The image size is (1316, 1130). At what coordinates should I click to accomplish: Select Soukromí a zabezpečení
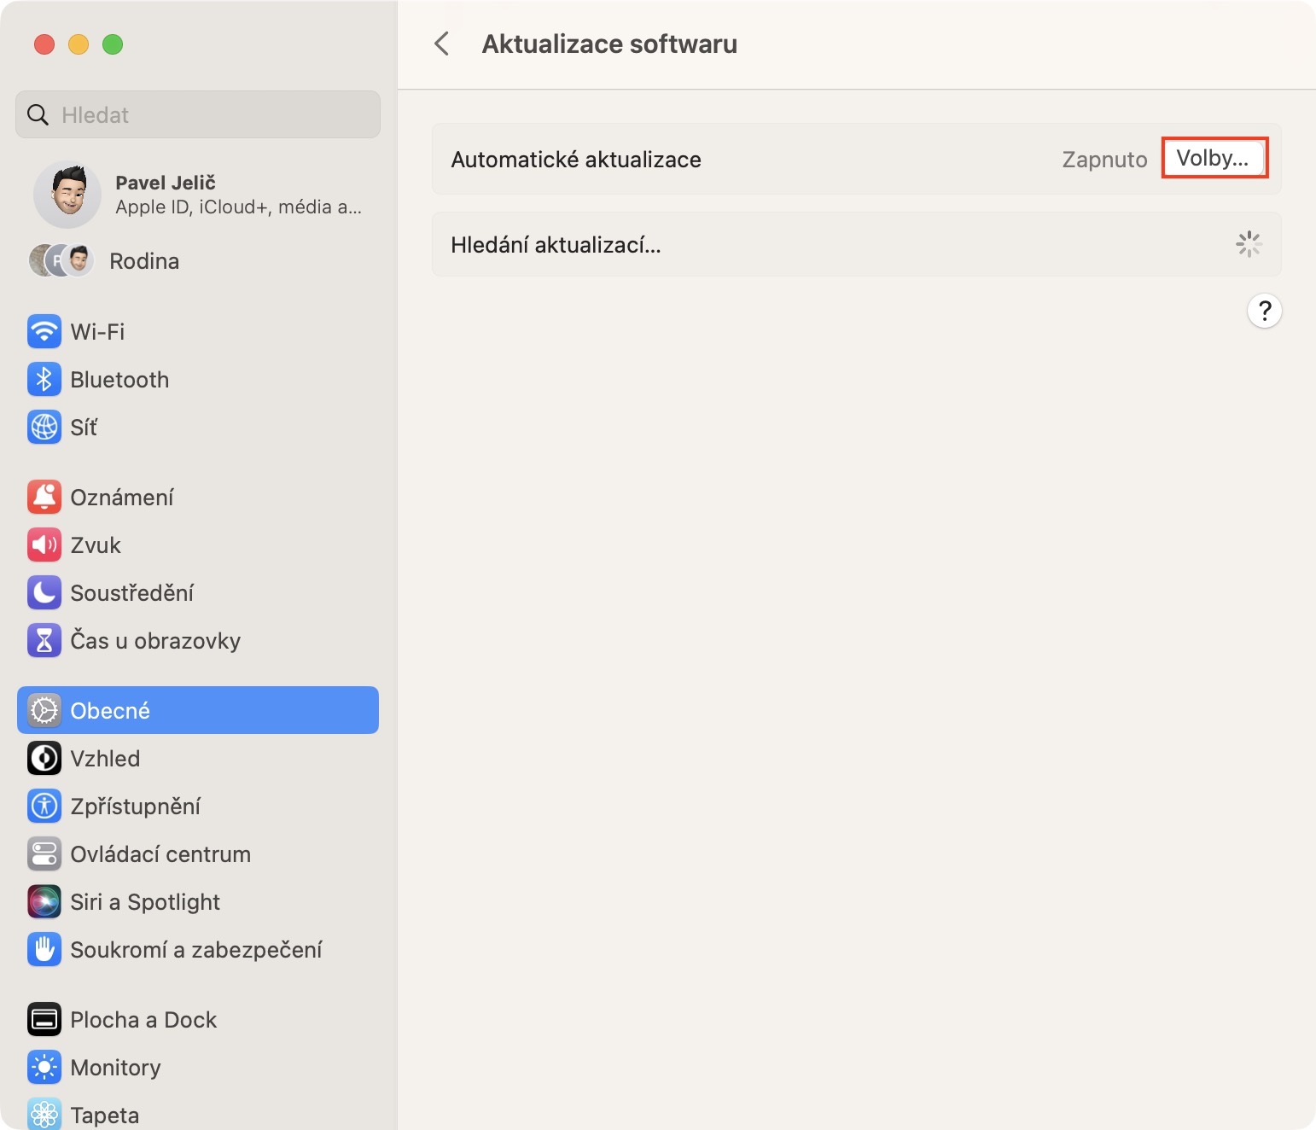(x=196, y=950)
